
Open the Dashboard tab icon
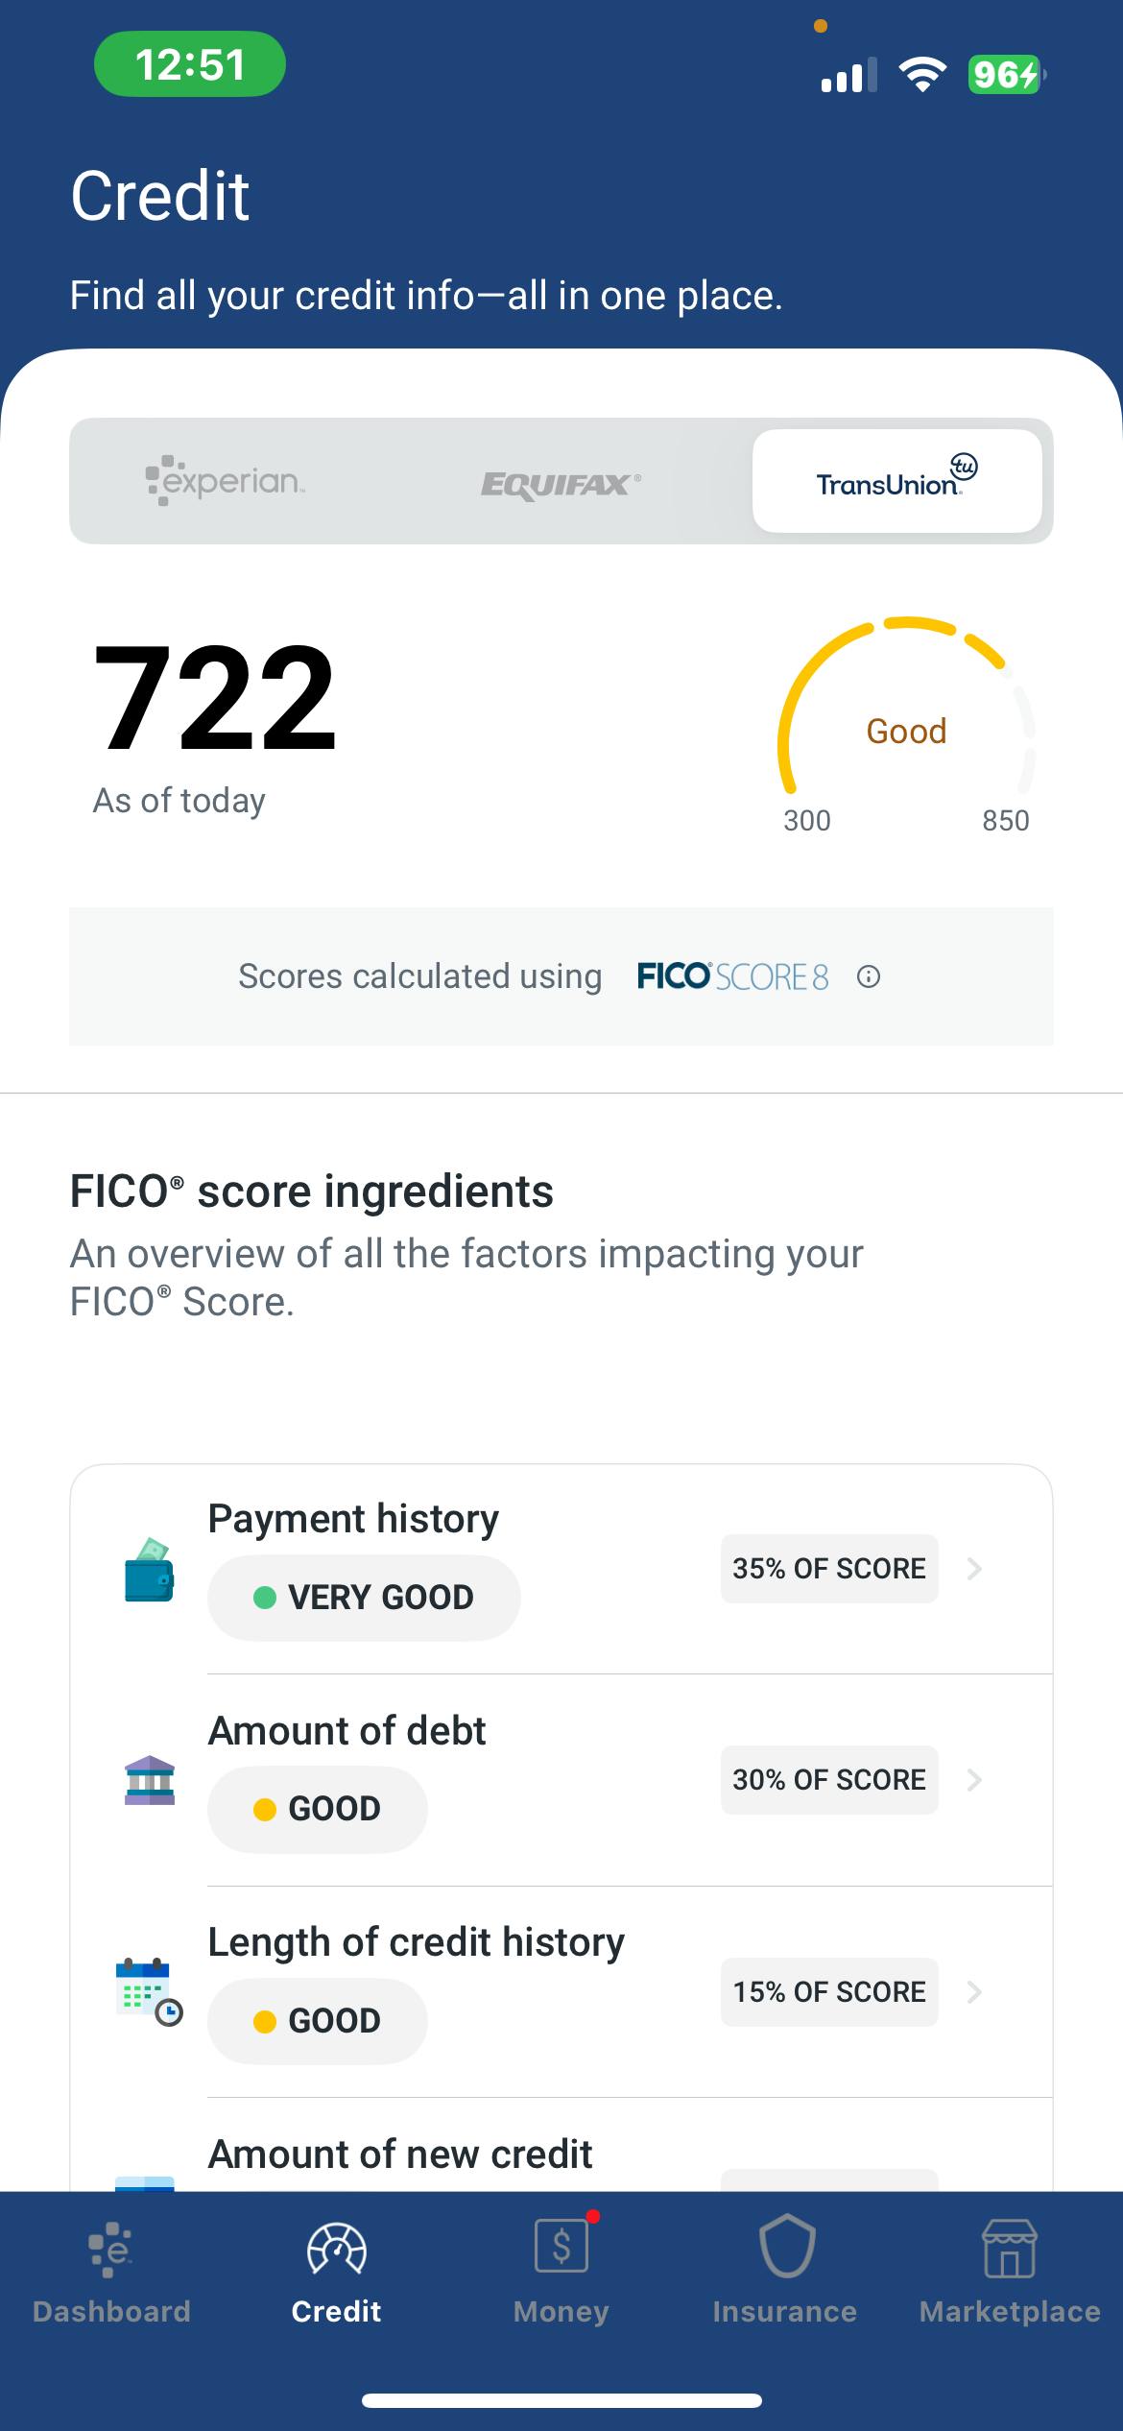111,2250
